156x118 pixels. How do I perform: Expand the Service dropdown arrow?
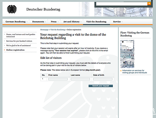tap(122, 22)
